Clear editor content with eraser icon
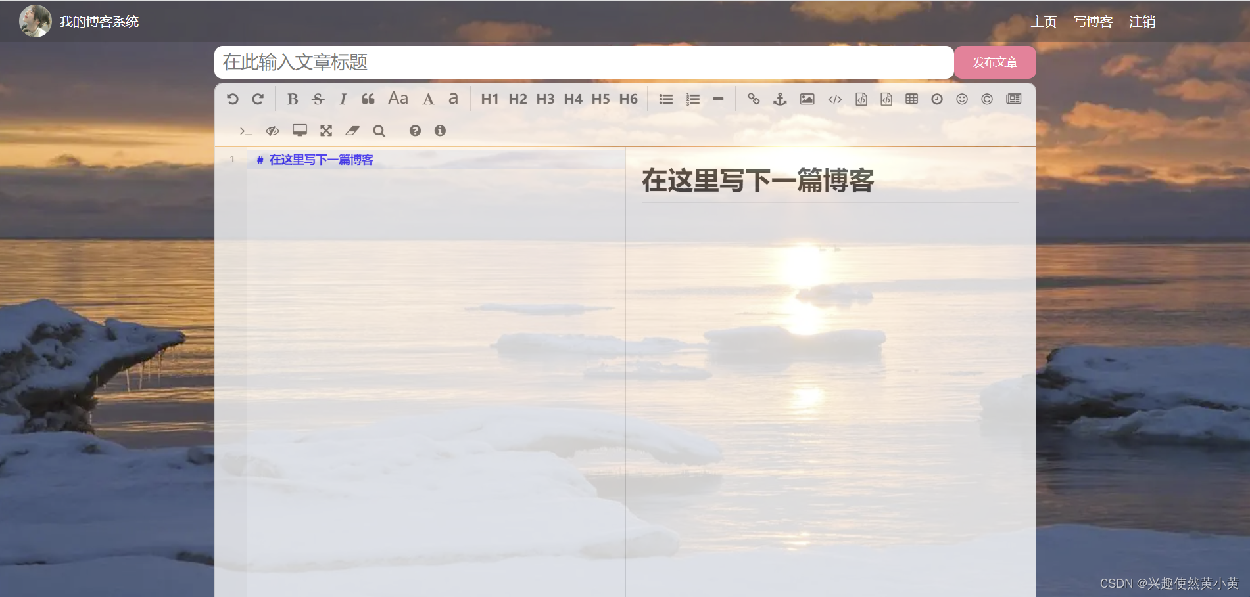The height and width of the screenshot is (597, 1250). (352, 131)
